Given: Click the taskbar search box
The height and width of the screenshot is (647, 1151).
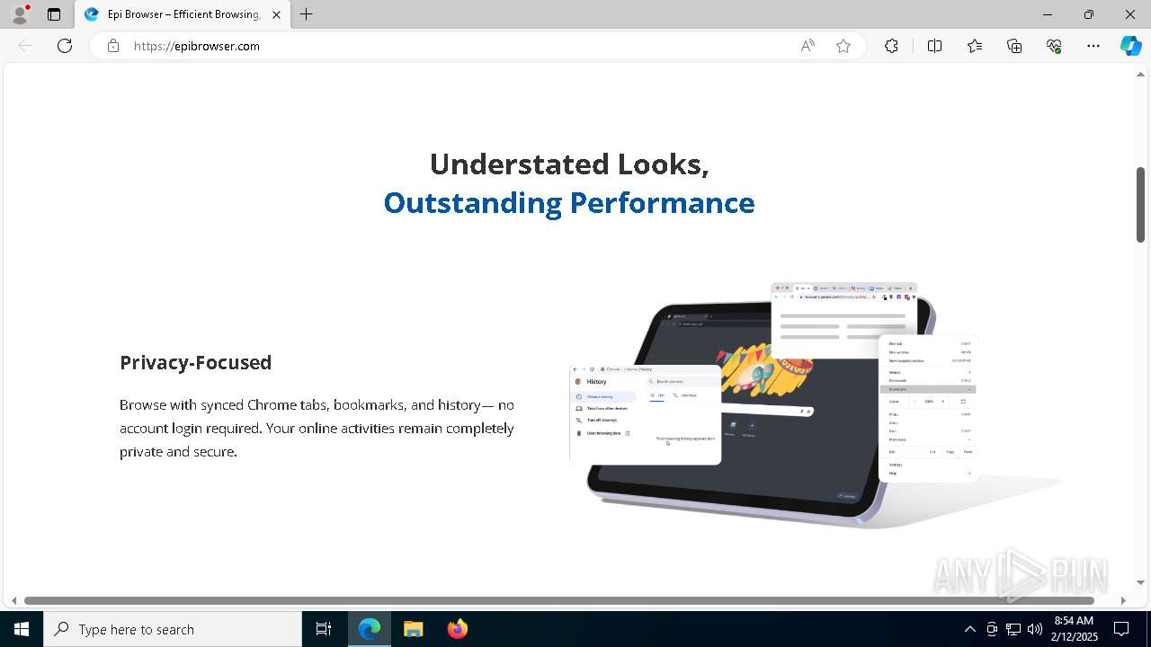Looking at the screenshot, I should pyautogui.click(x=173, y=629).
